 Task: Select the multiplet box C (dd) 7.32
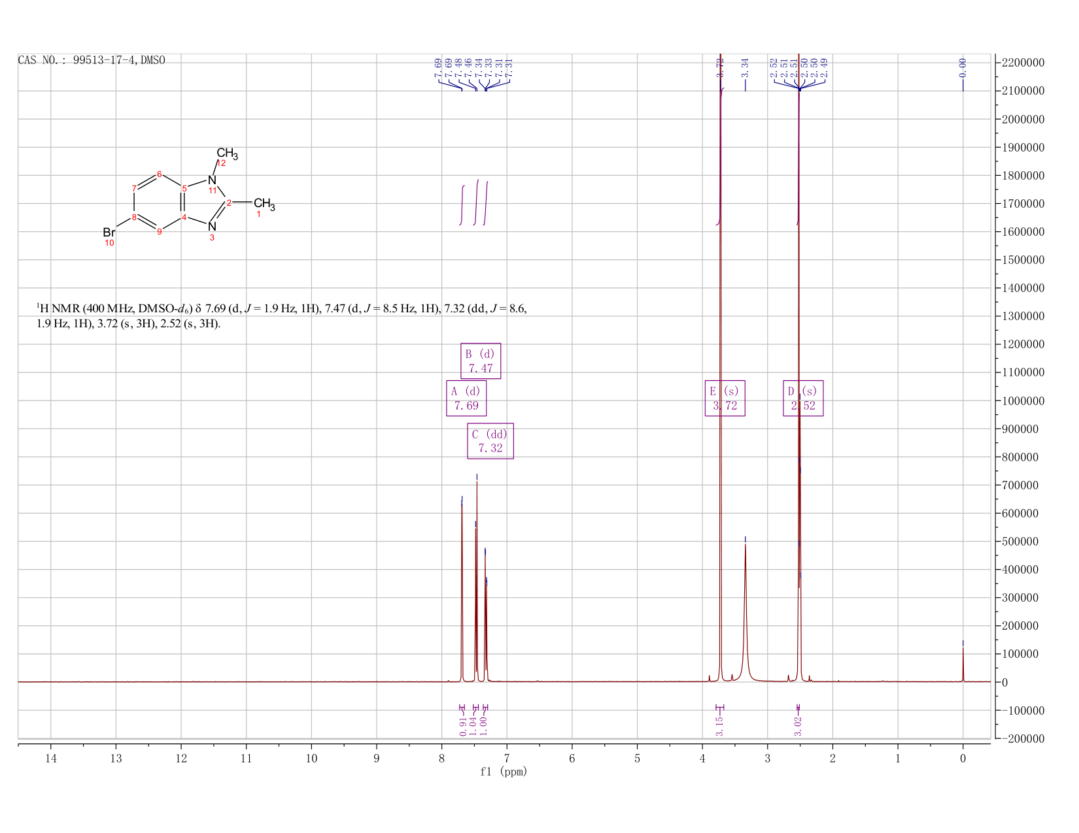click(490, 441)
